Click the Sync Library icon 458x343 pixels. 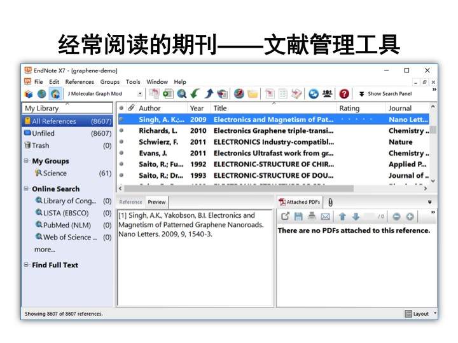tap(314, 93)
